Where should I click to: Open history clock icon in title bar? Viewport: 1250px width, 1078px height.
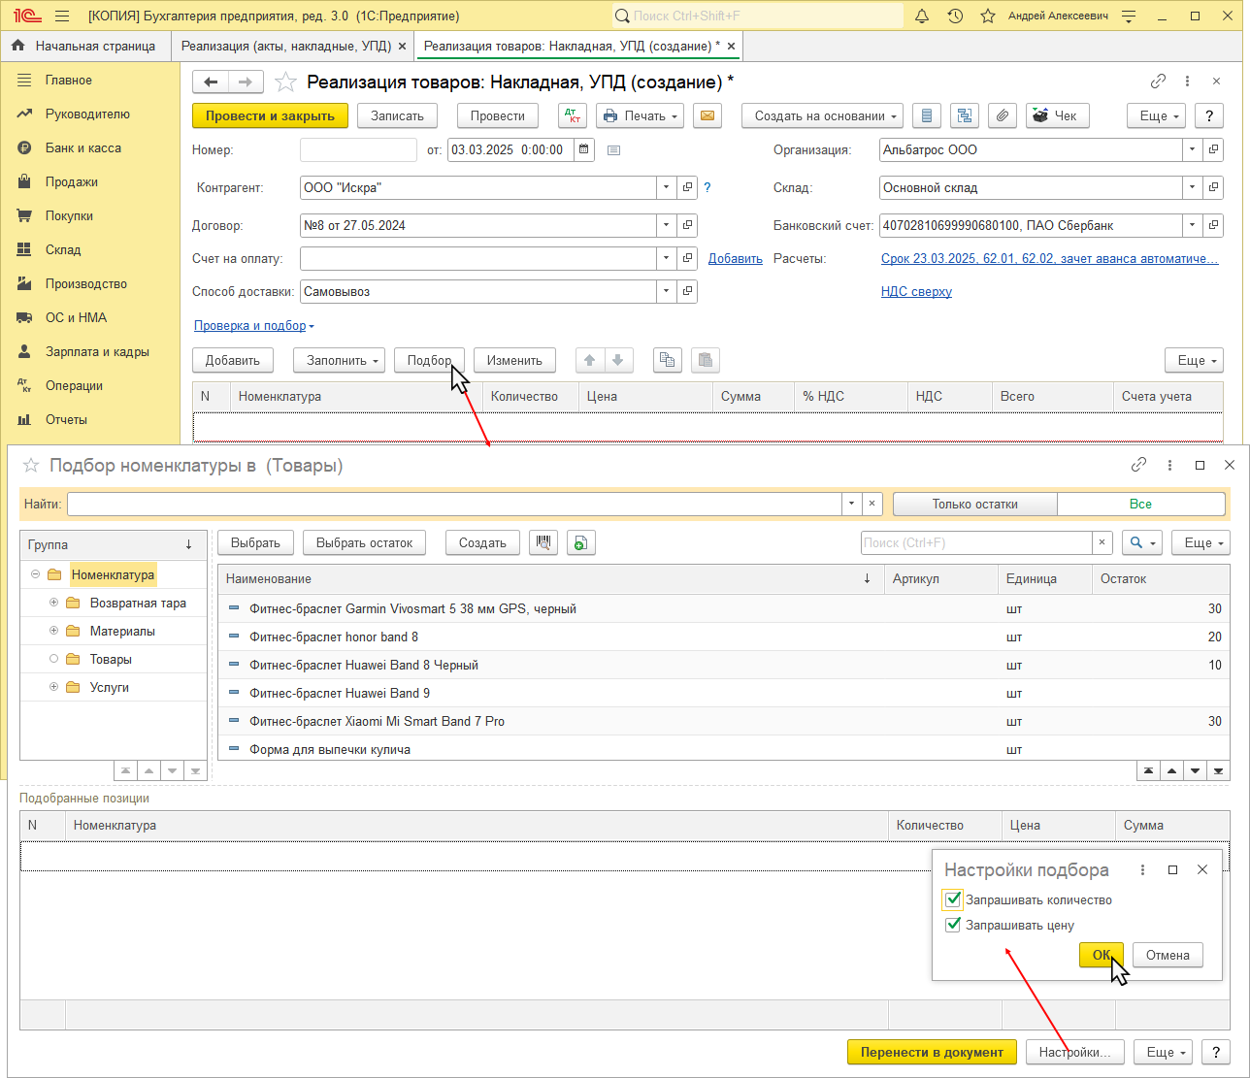[x=955, y=16]
